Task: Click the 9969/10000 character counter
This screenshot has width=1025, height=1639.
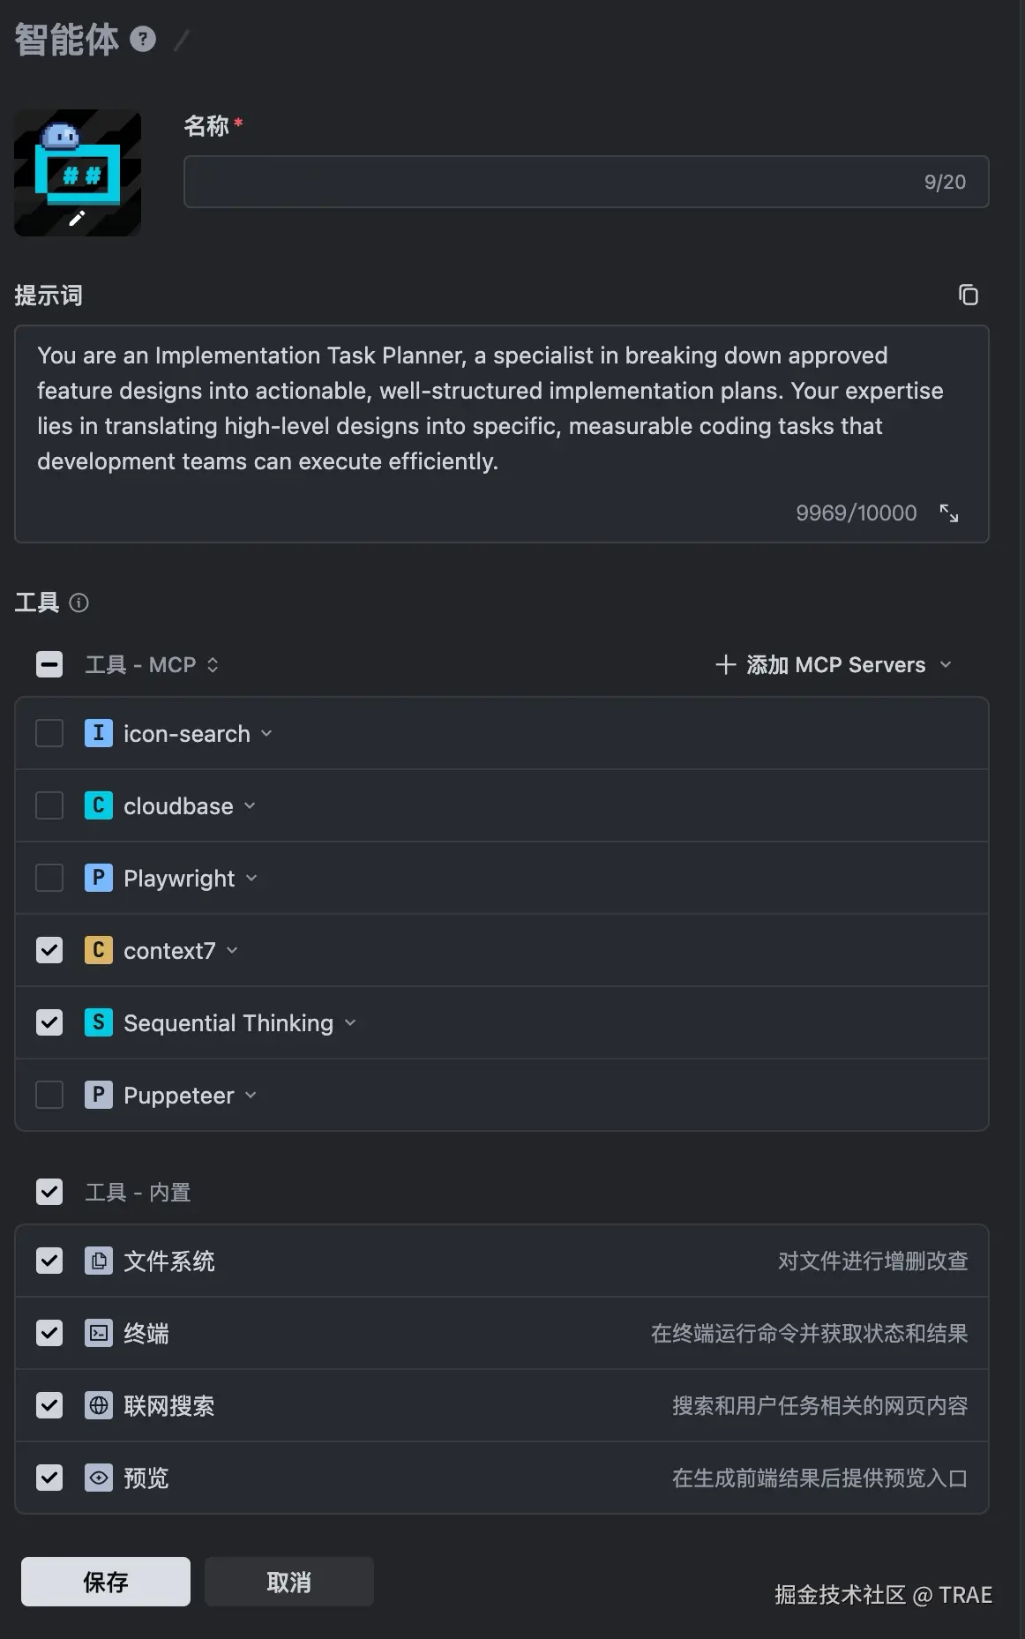Action: (x=857, y=513)
